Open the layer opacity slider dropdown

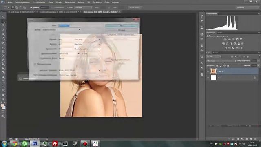coord(259,61)
